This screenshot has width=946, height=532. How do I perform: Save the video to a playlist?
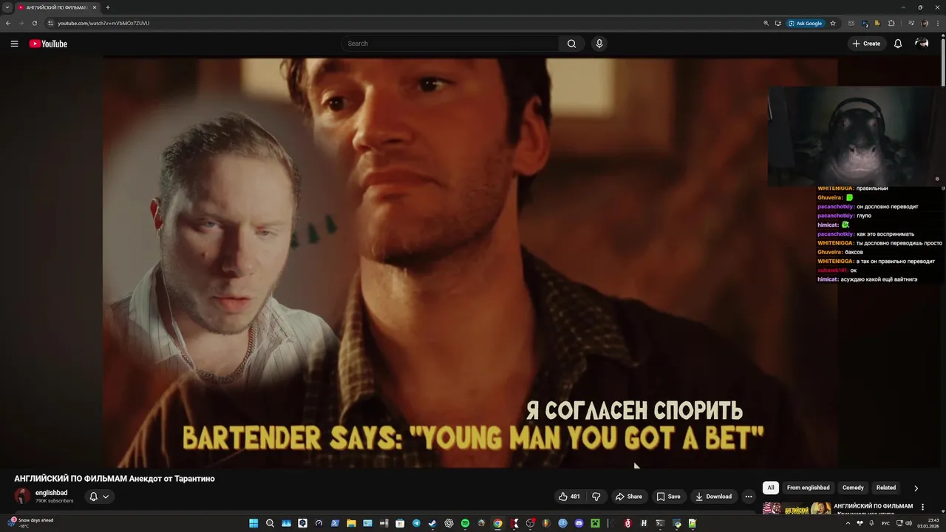point(668,497)
